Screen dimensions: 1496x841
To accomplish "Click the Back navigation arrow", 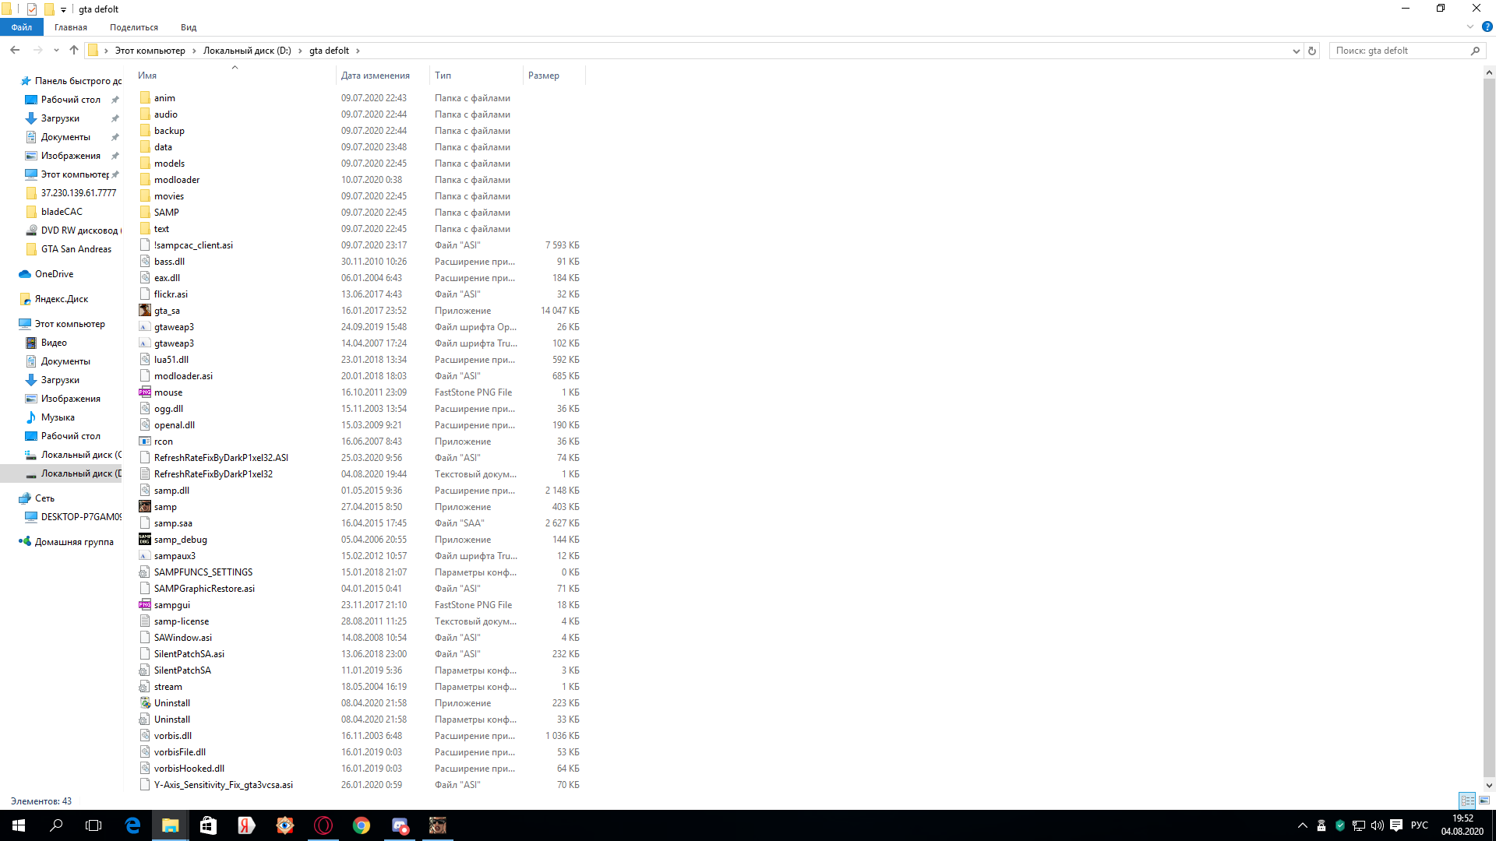I will point(15,51).
